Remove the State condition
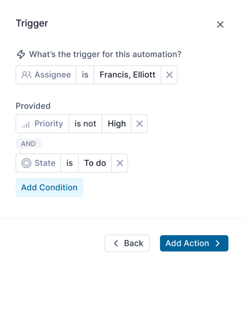This screenshot has width=244, height=318. 120,163
